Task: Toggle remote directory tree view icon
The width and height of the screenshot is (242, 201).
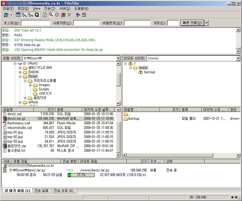Action: [x=30, y=15]
